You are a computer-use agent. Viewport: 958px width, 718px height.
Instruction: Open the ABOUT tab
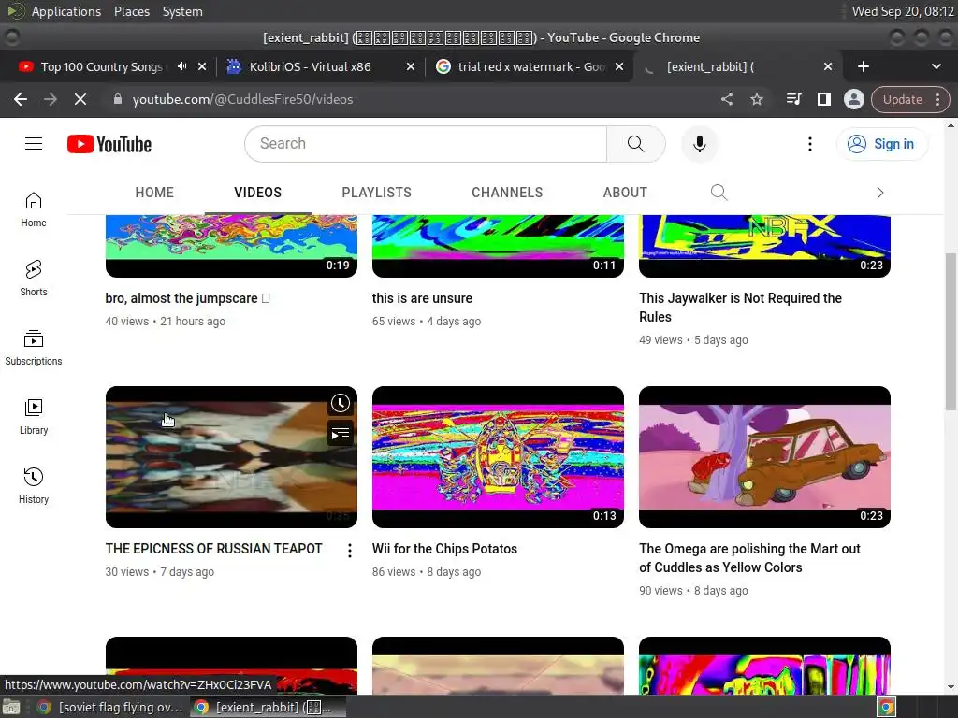click(x=625, y=193)
